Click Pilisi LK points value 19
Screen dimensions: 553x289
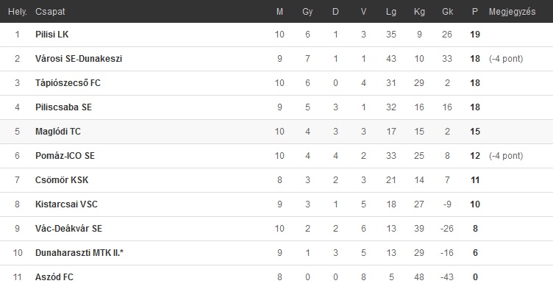(475, 35)
